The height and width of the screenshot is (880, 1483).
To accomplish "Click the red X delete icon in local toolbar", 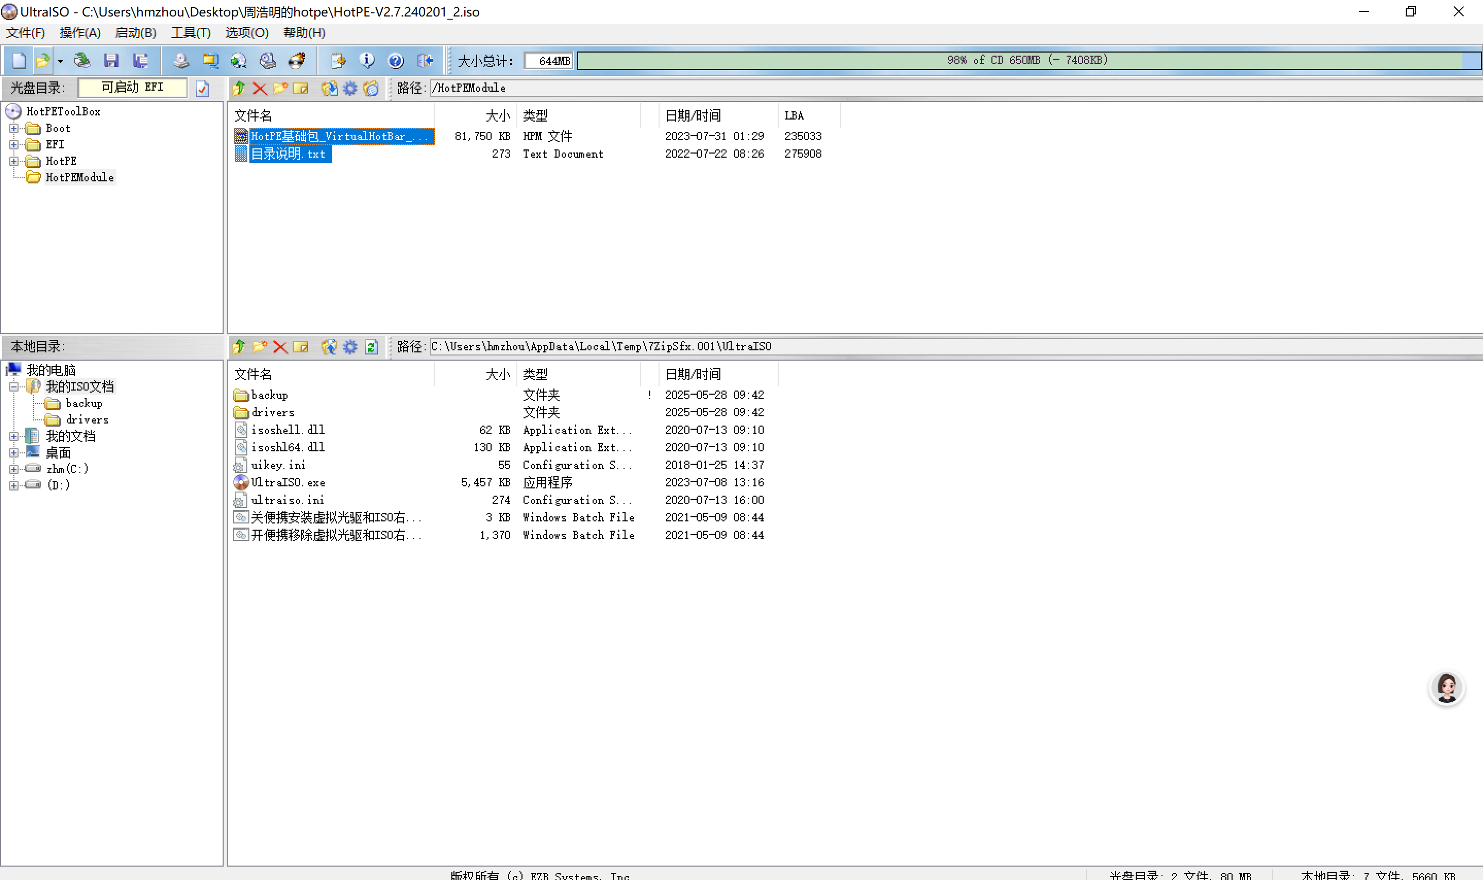I will click(x=280, y=347).
